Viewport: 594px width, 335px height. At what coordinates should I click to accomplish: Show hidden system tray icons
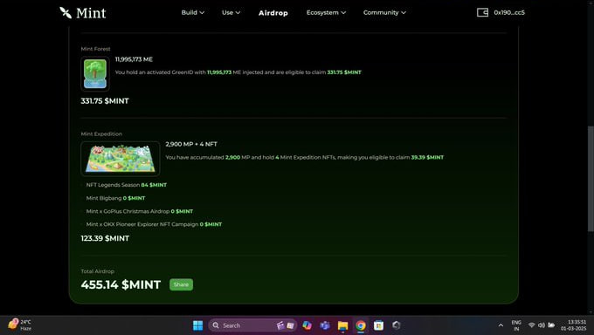pos(501,325)
